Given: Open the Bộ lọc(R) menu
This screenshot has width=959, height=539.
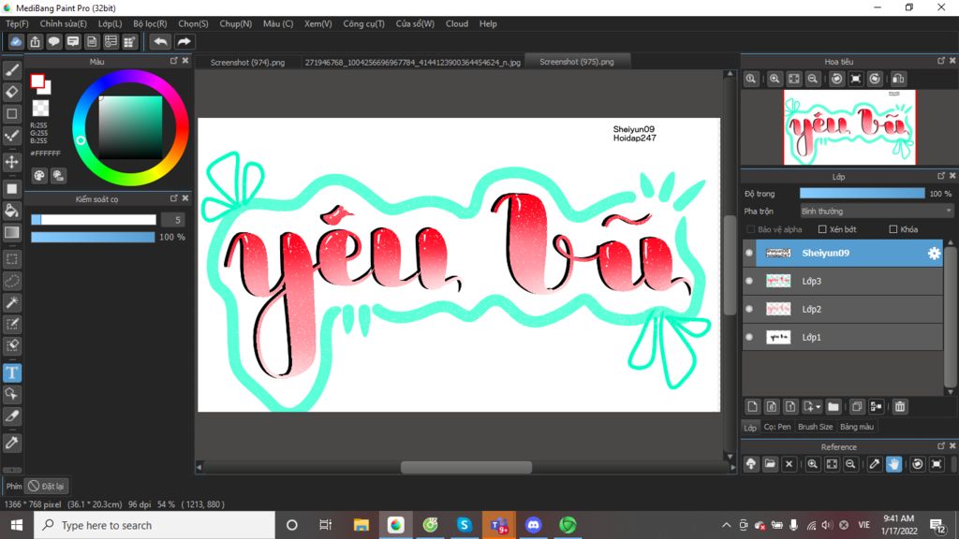Looking at the screenshot, I should point(150,23).
